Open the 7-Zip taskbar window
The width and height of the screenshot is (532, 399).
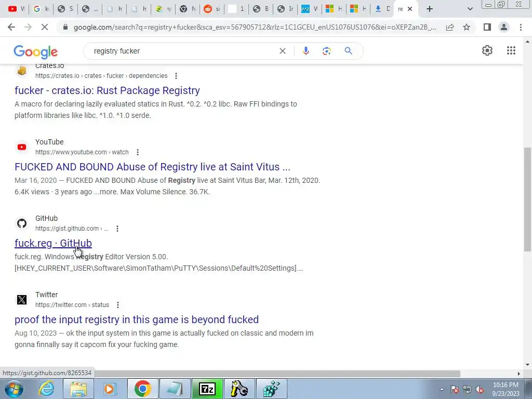[207, 389]
